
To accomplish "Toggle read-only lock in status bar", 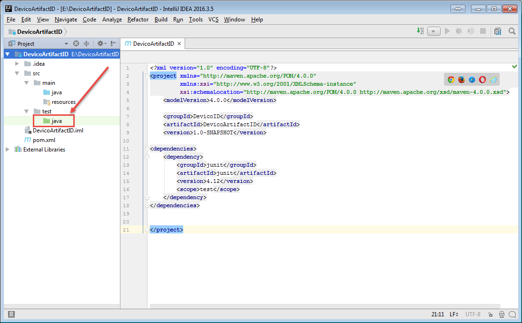I will tap(491, 314).
